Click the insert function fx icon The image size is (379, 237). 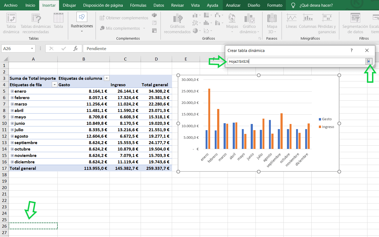point(75,48)
